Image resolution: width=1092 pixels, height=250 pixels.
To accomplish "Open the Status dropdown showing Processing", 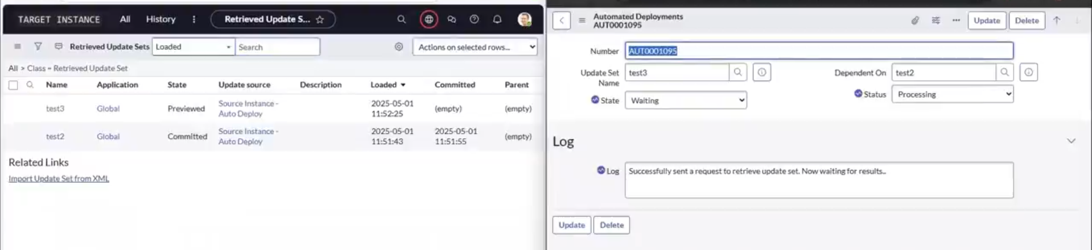I will coord(952,94).
